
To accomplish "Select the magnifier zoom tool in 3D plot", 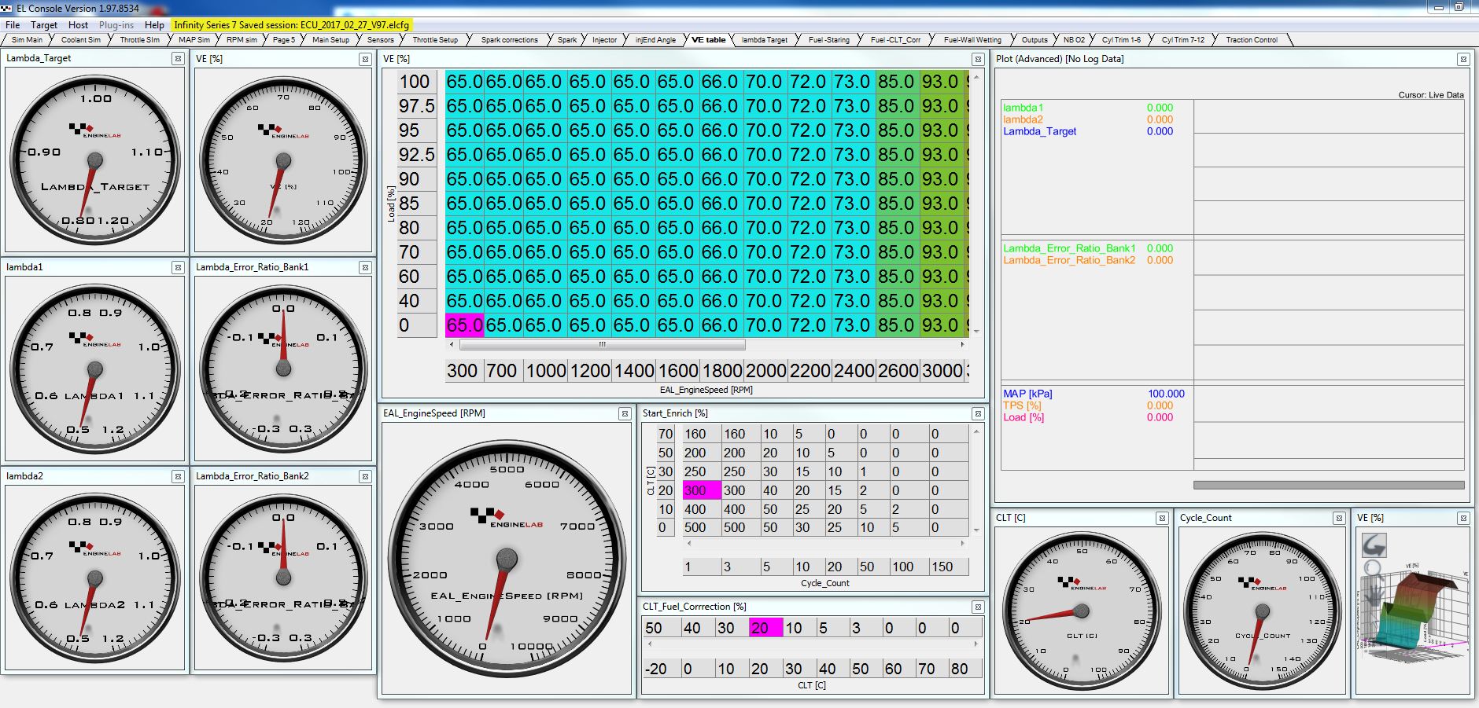I will click(x=1373, y=568).
